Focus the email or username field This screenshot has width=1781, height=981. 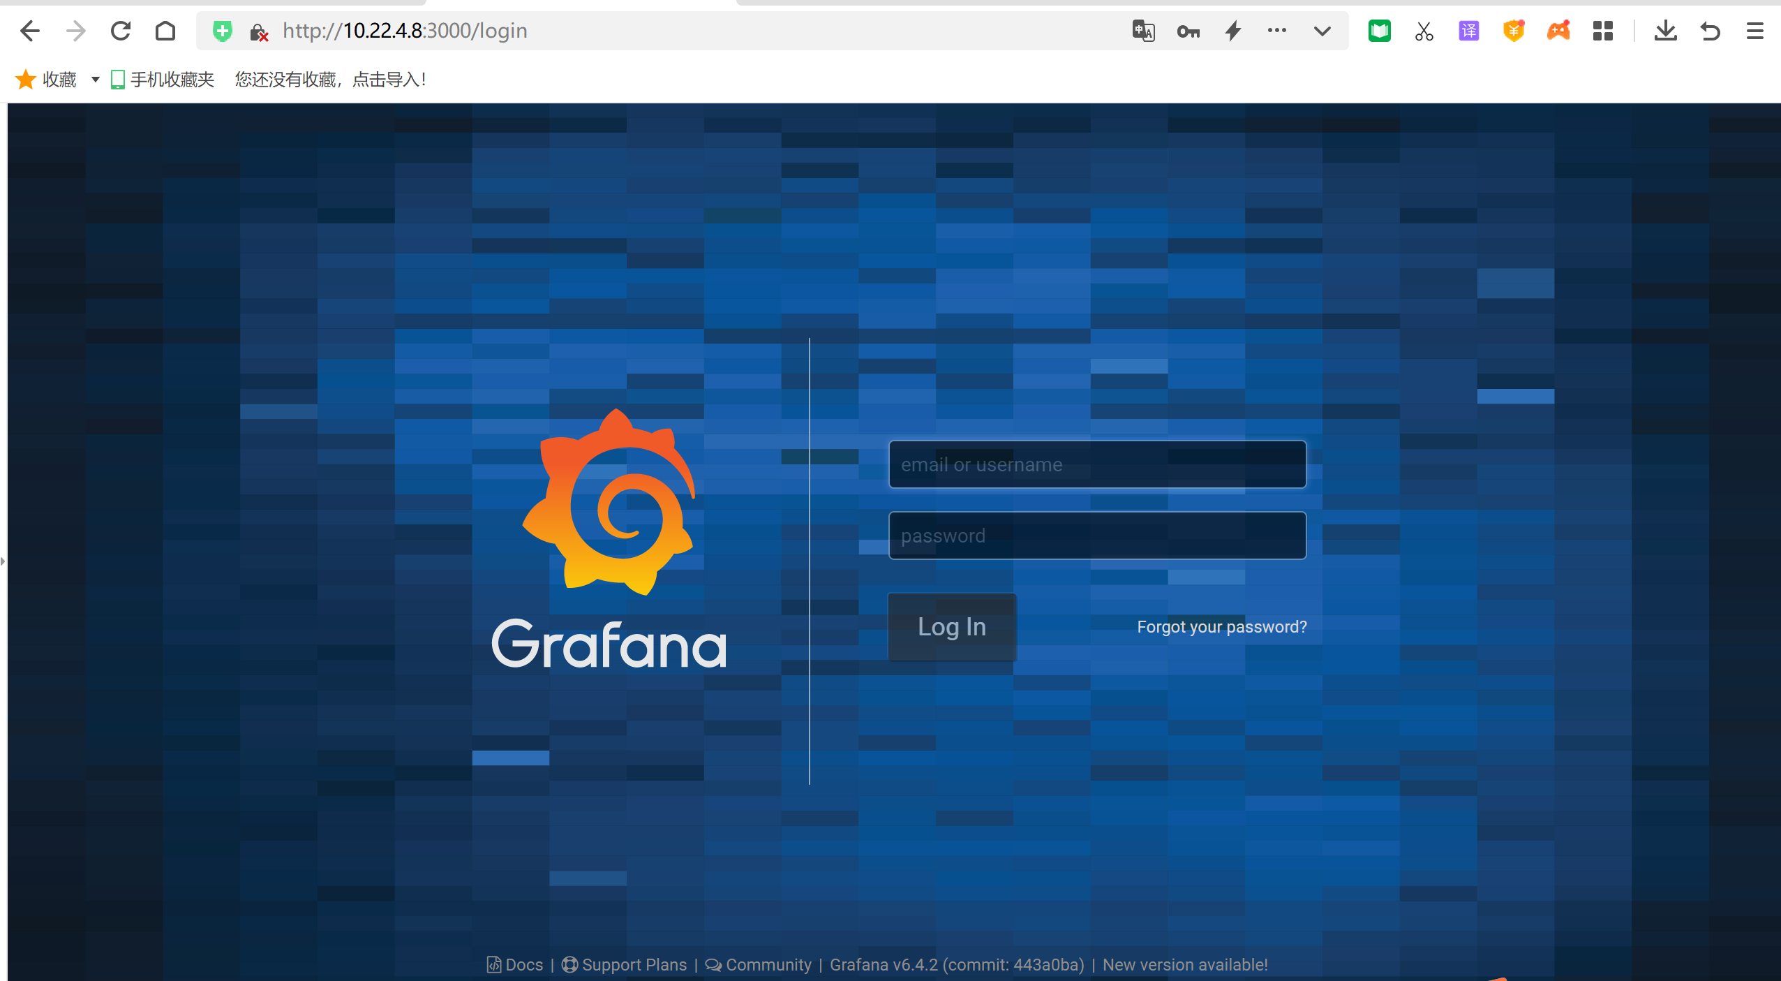pos(1097,464)
